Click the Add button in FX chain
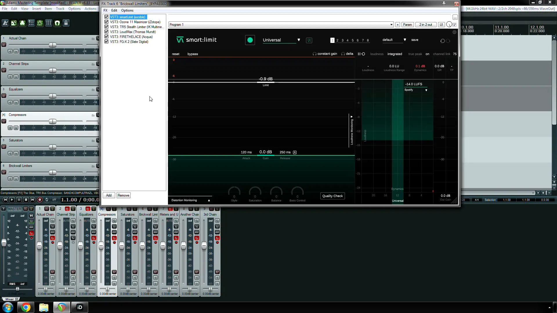The height and width of the screenshot is (313, 557). pyautogui.click(x=109, y=195)
